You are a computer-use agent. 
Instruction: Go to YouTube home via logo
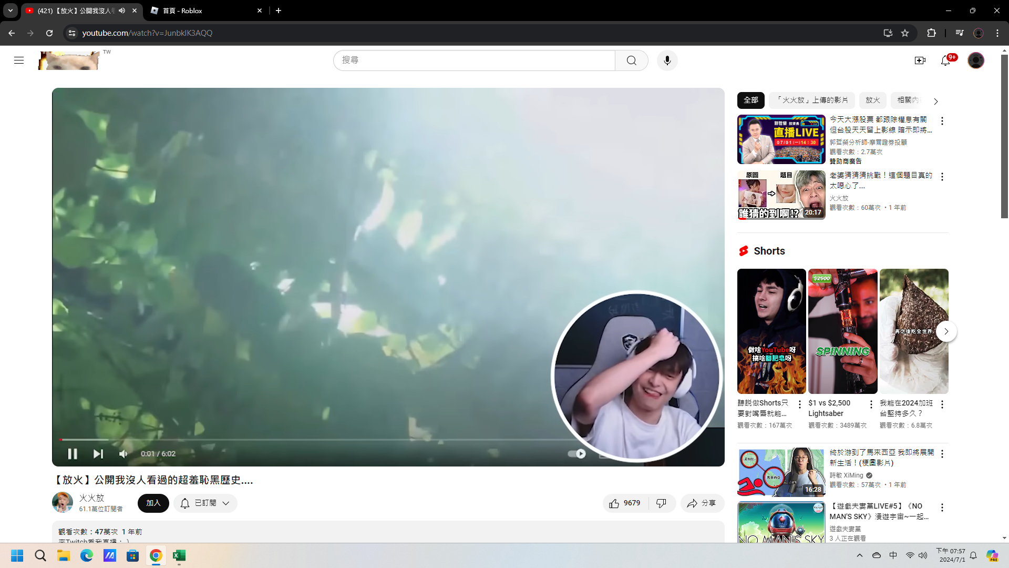point(69,60)
